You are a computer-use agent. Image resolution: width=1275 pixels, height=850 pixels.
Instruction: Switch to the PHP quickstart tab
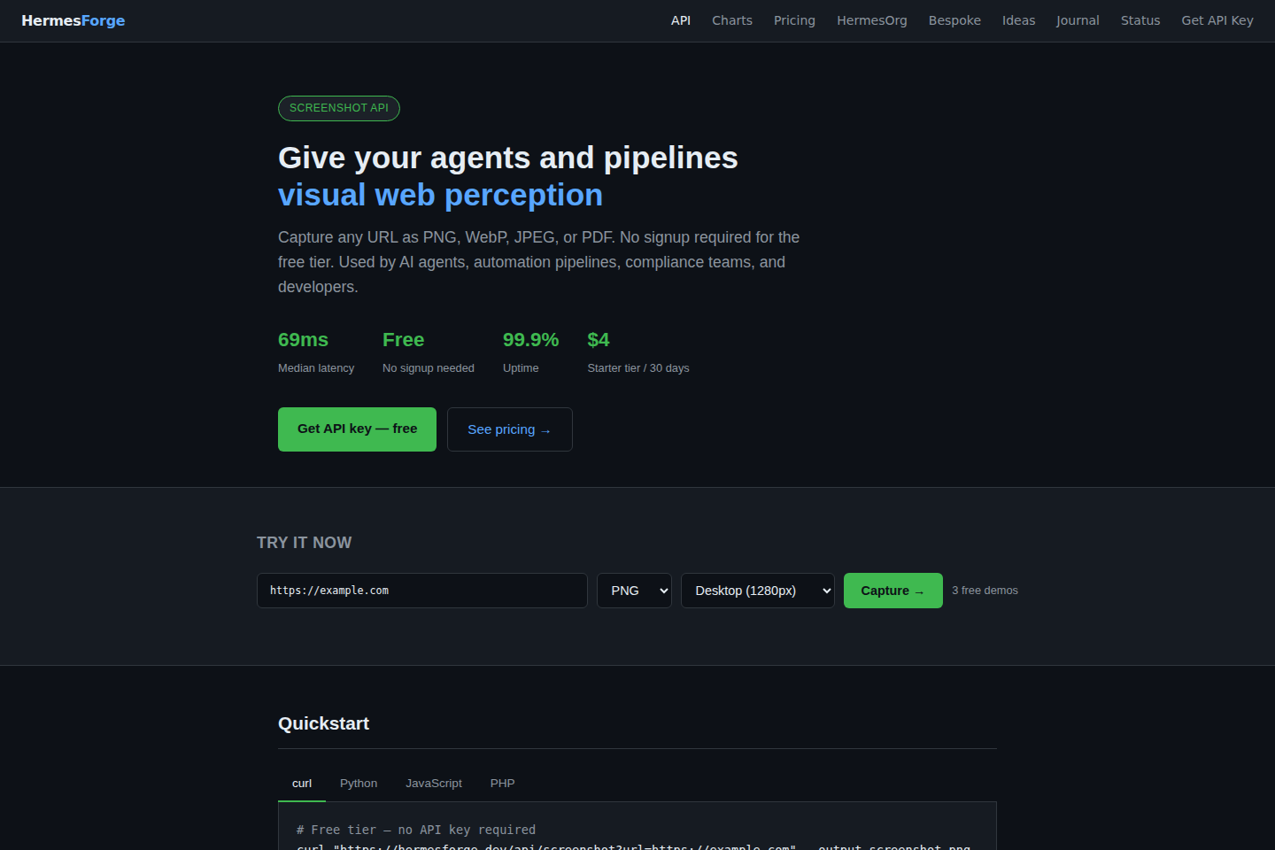[x=502, y=784]
